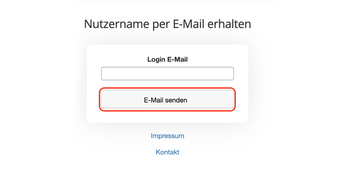Viewport: 342px width, 171px height.
Task: Click the Nutzername per E-Mail erhalten heading
Action: point(167,24)
